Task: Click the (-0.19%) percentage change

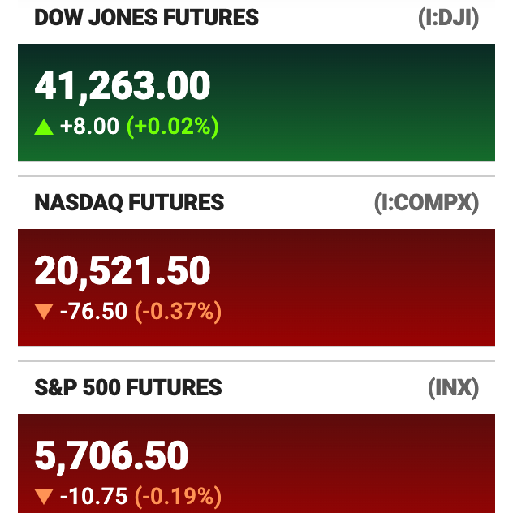Action: click(x=178, y=497)
